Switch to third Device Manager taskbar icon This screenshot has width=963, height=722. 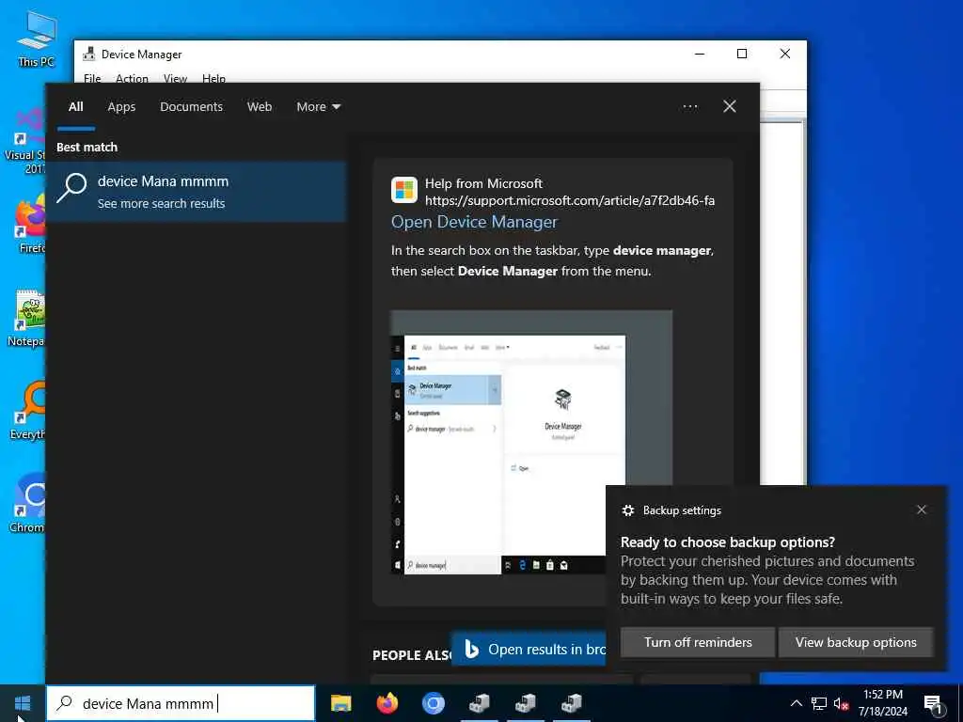tap(572, 703)
